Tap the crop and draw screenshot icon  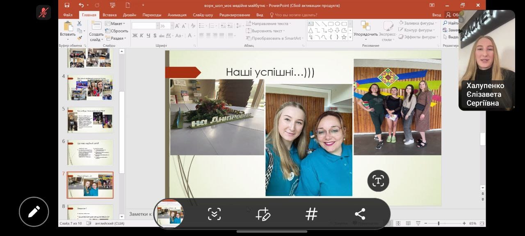coord(262,214)
